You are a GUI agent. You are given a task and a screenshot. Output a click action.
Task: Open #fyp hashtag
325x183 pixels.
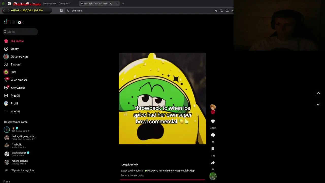coord(192,171)
